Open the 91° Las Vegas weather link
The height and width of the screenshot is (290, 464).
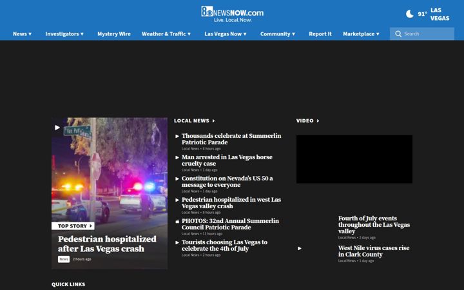(x=428, y=14)
